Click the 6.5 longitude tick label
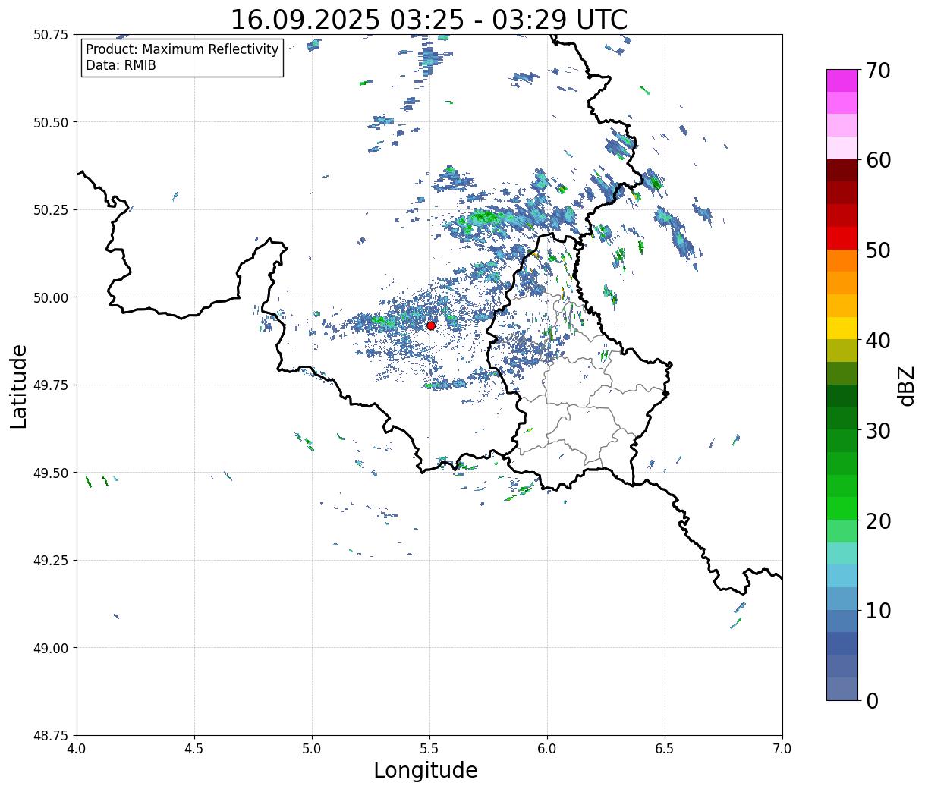The image size is (925, 789). tap(665, 749)
